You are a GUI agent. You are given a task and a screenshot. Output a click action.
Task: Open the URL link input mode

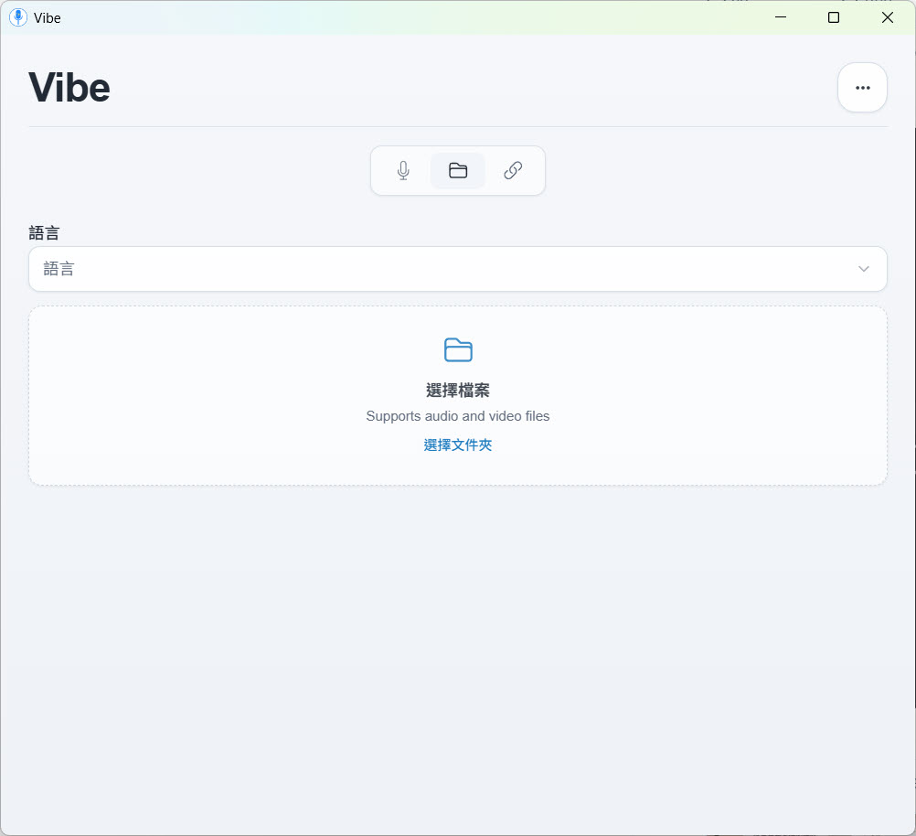(512, 171)
